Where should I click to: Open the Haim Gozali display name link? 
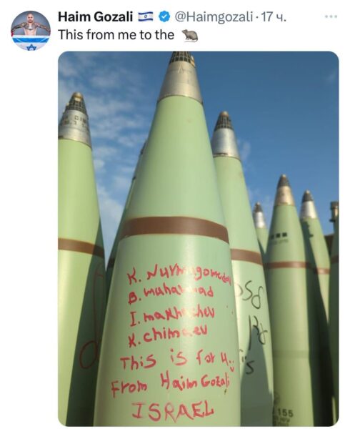pyautogui.click(x=95, y=17)
